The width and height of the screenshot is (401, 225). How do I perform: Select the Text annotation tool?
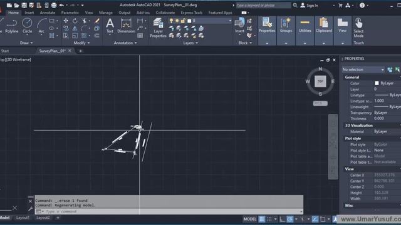[x=110, y=26]
